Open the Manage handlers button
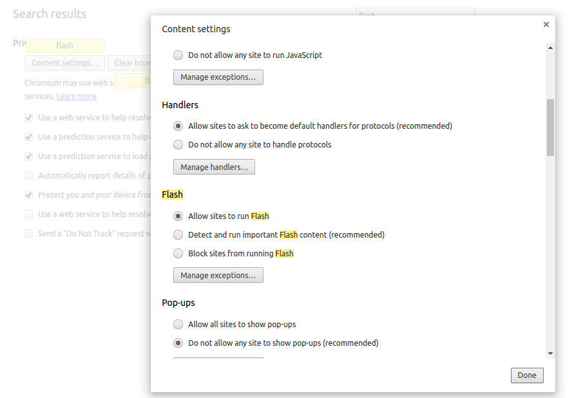The height and width of the screenshot is (398, 574). point(214,167)
